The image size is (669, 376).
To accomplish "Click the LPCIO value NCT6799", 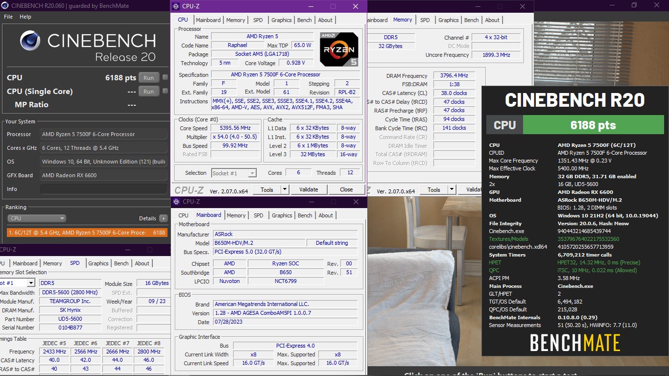I will (286, 281).
